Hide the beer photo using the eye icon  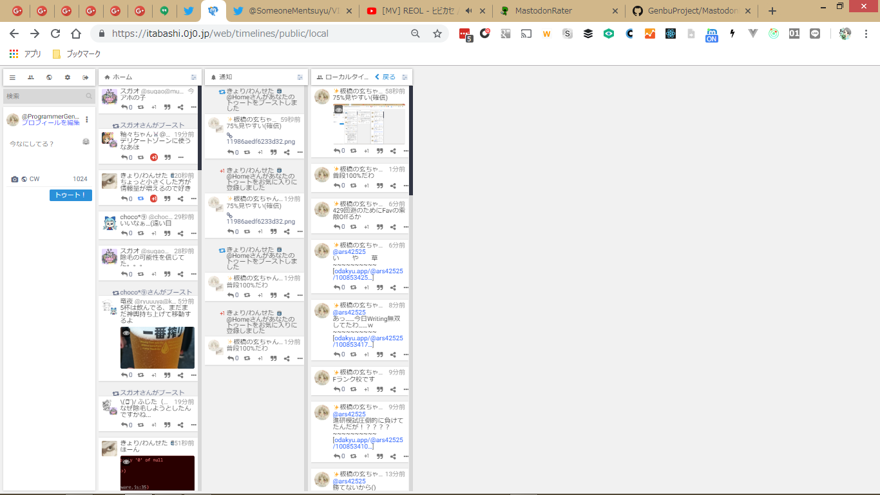pos(127,333)
